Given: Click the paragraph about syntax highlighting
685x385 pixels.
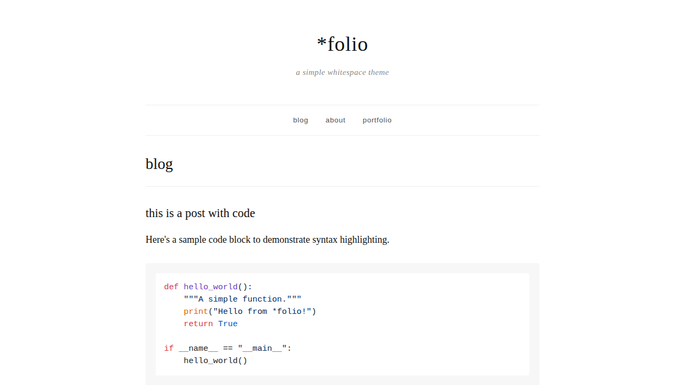Looking at the screenshot, I should [x=267, y=240].
